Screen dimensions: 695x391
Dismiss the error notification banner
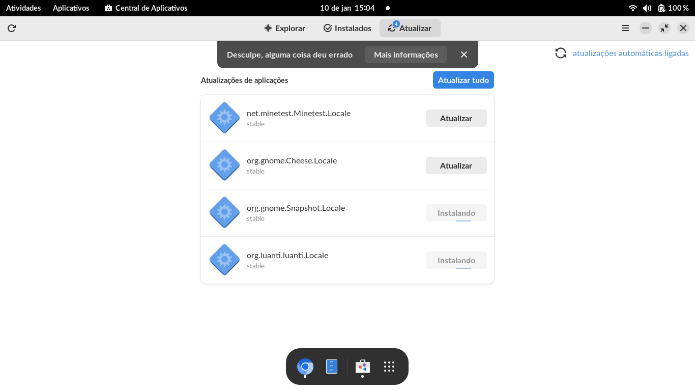464,54
